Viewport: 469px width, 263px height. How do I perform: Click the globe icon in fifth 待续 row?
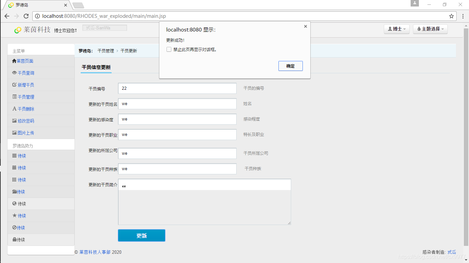tap(14, 204)
